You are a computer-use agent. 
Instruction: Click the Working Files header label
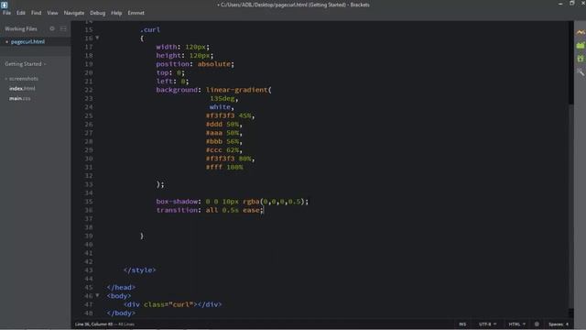(21, 28)
